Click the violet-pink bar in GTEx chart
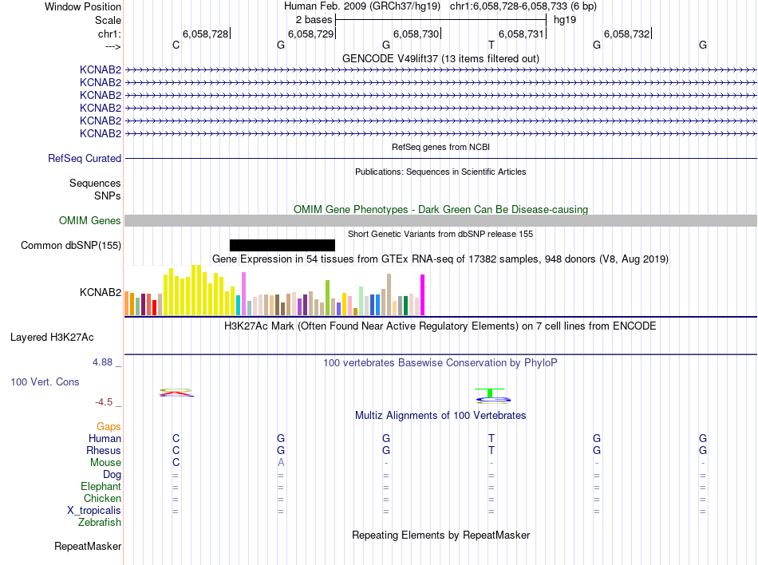 [243, 294]
